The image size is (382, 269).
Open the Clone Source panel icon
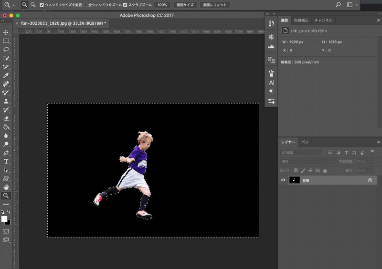[271, 60]
